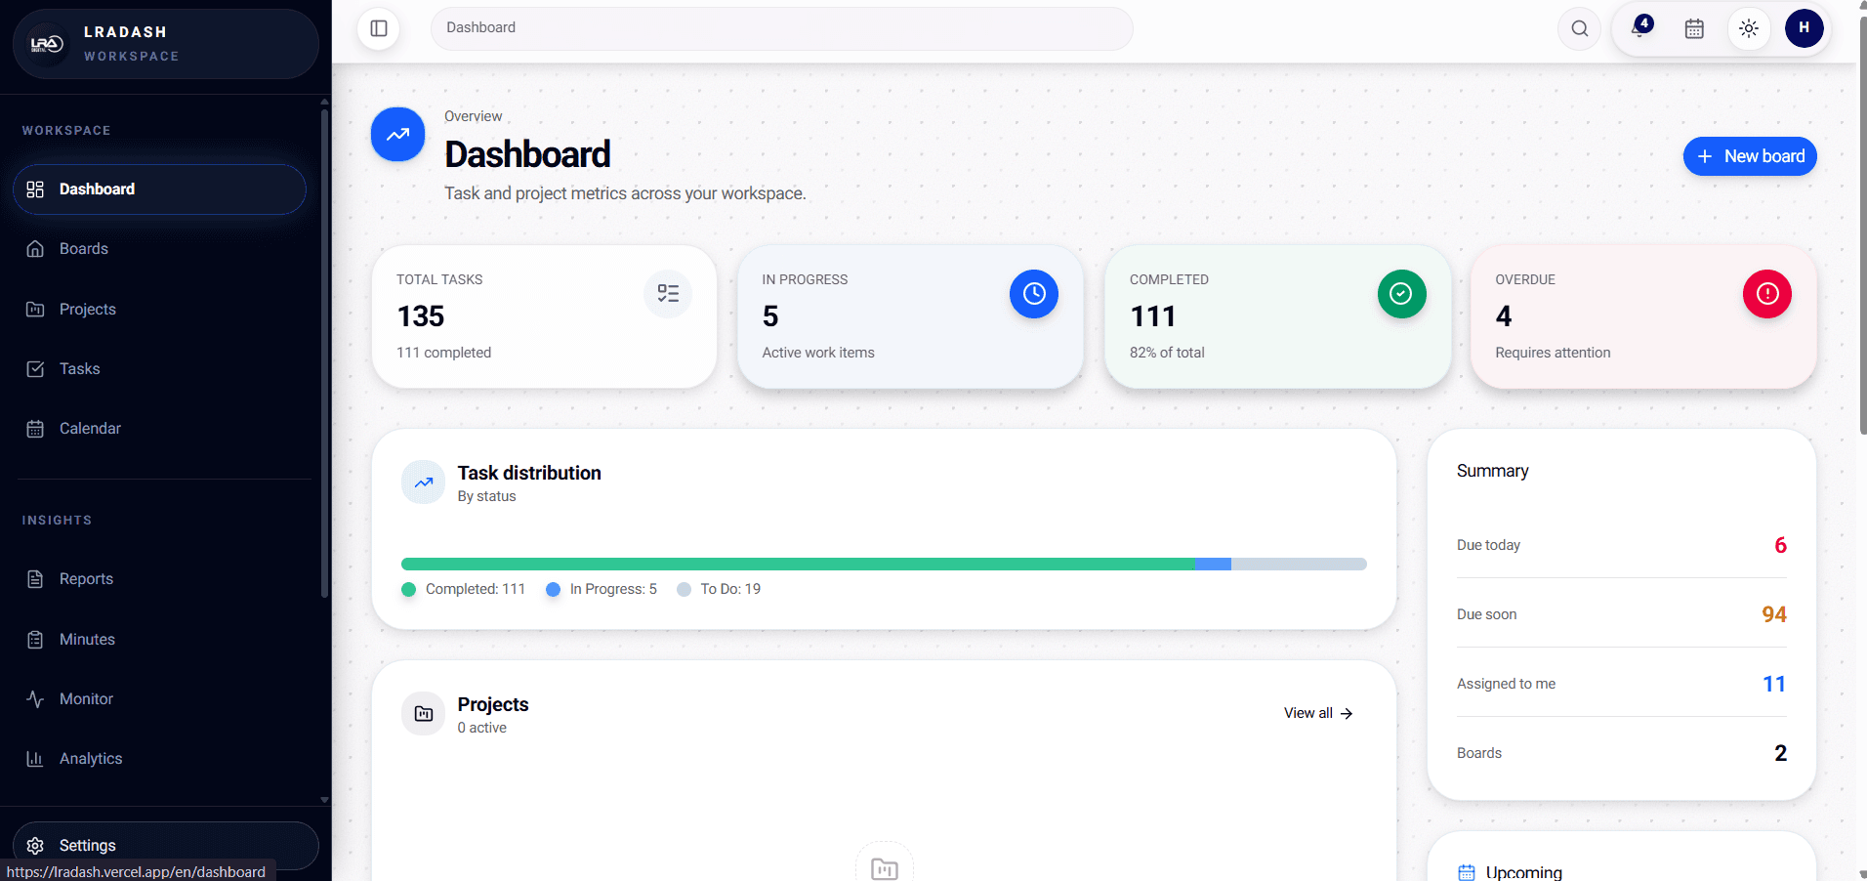
Task: Click the sidebar scrollbar down arrow
Action: click(324, 800)
